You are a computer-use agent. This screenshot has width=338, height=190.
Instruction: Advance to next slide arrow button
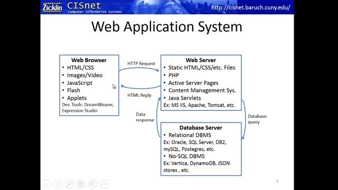click(x=58, y=184)
